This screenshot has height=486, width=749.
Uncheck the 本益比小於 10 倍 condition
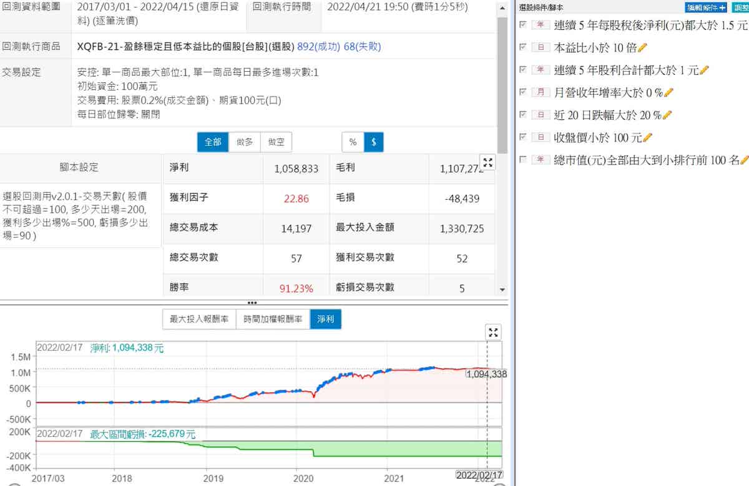[523, 47]
